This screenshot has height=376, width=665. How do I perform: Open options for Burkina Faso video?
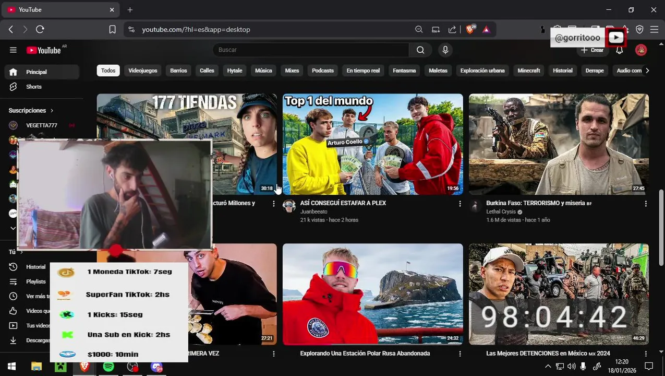click(x=646, y=204)
